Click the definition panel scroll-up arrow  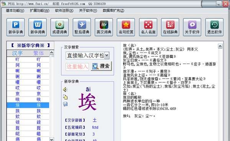point(220,46)
